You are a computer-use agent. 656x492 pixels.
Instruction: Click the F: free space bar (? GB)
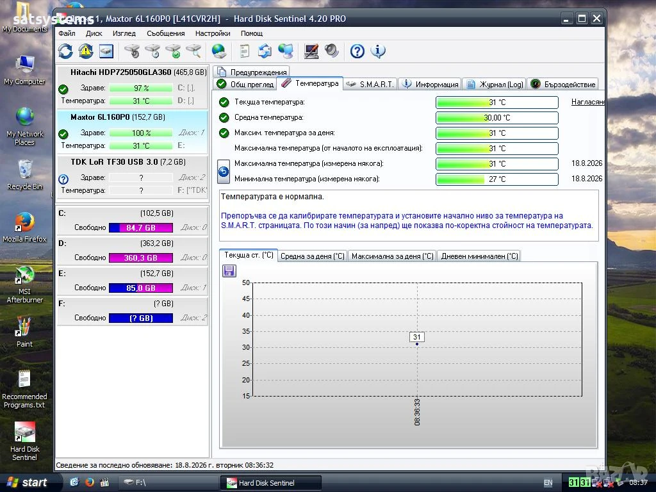[141, 318]
